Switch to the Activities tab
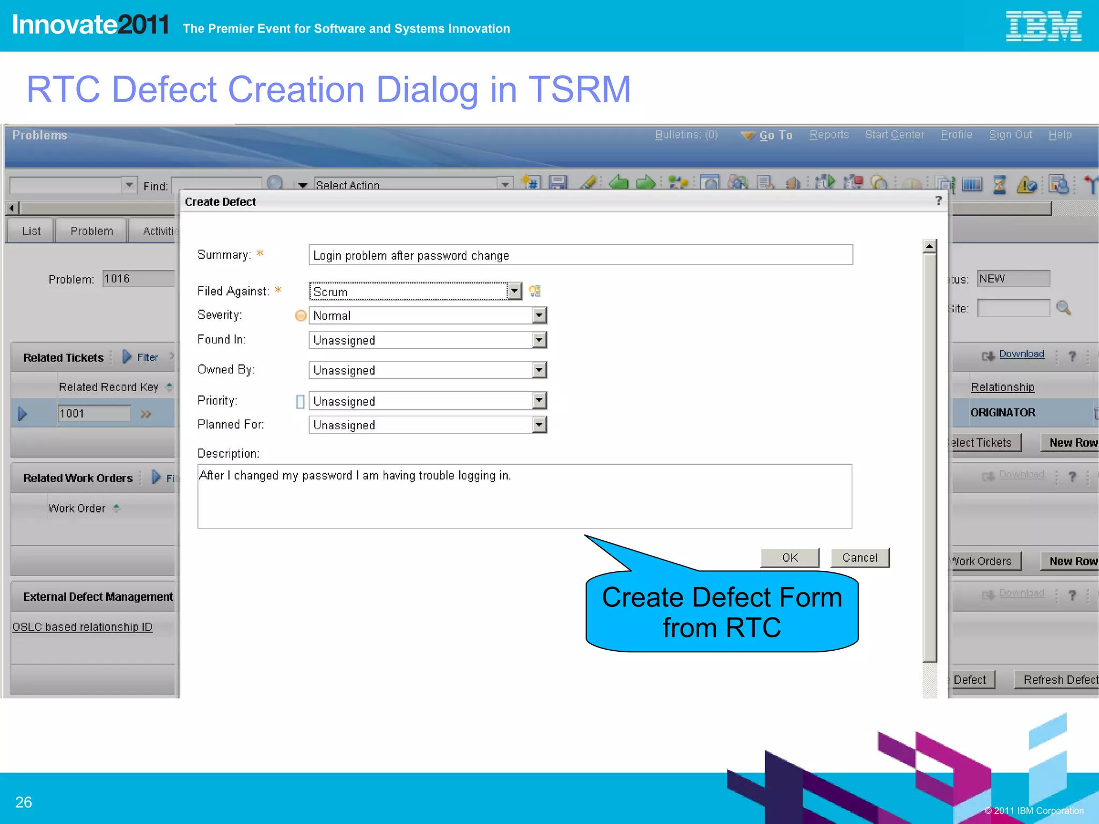This screenshot has height=824, width=1099. coord(156,231)
